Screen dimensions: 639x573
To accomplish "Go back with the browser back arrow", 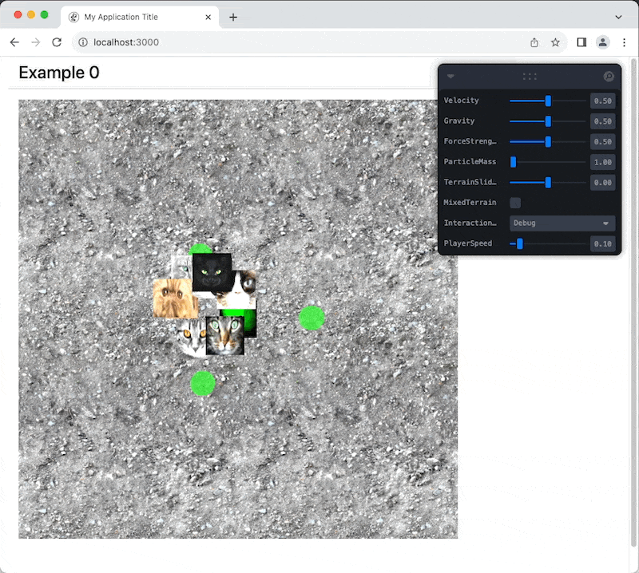I will 14,42.
